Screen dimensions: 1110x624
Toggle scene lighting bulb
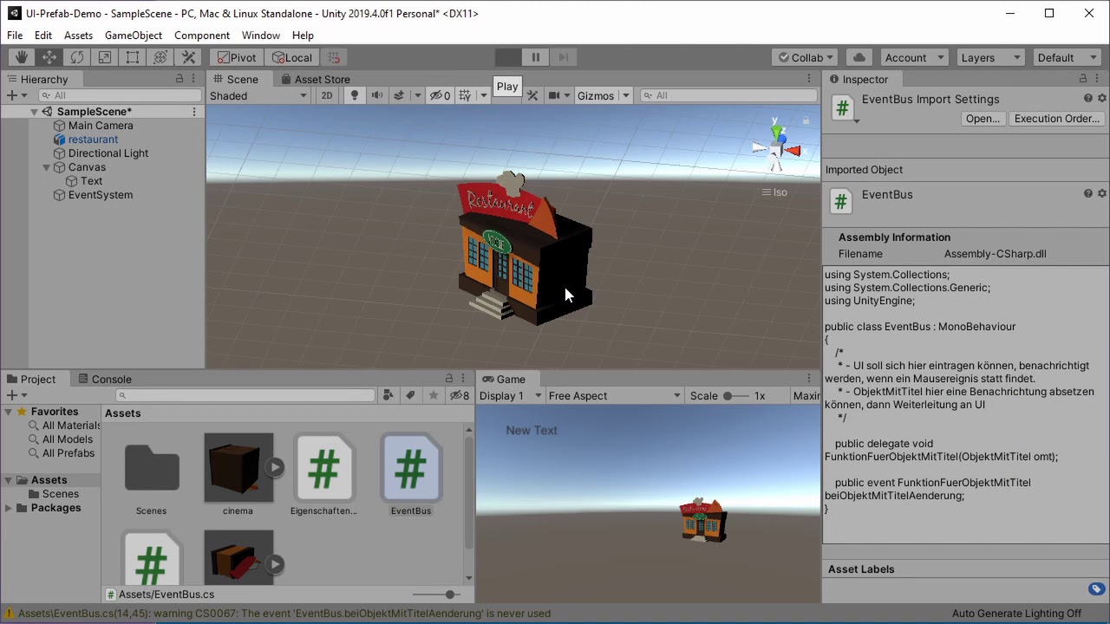point(354,95)
